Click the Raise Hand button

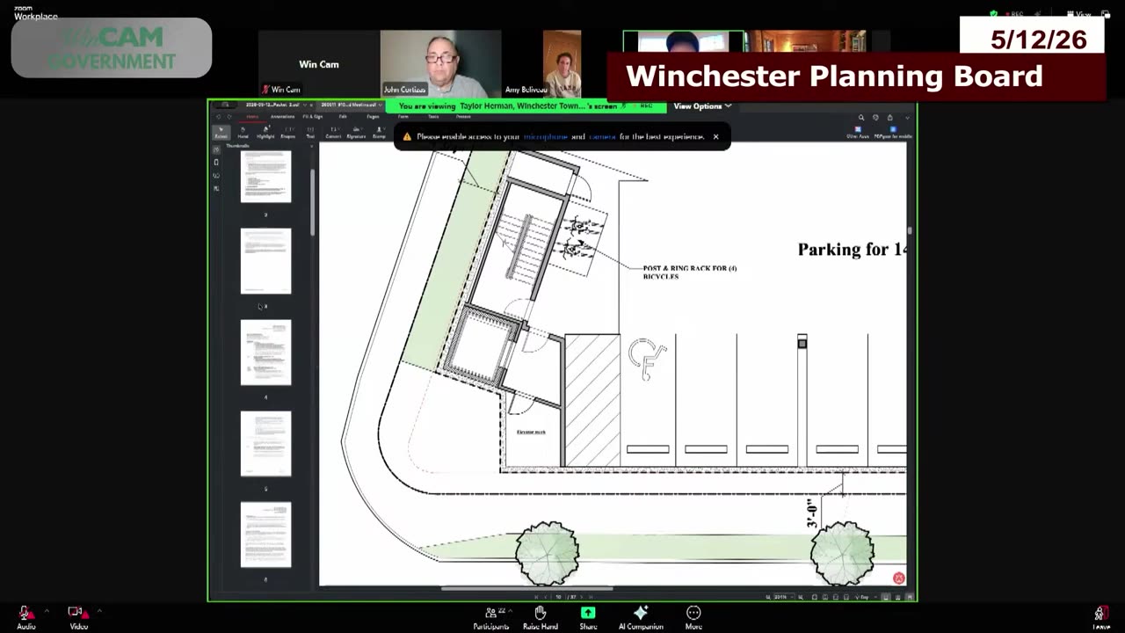[x=540, y=617]
